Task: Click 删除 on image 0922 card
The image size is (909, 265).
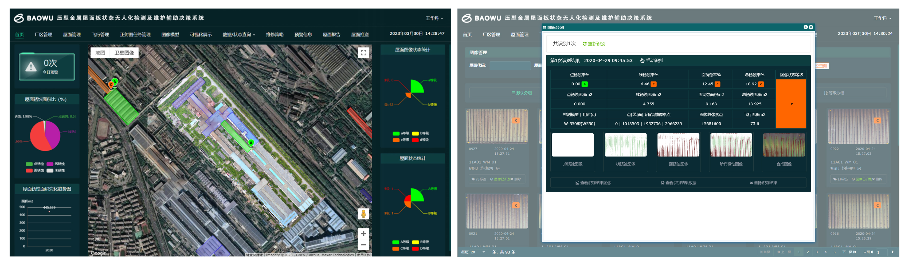Action: point(877,179)
